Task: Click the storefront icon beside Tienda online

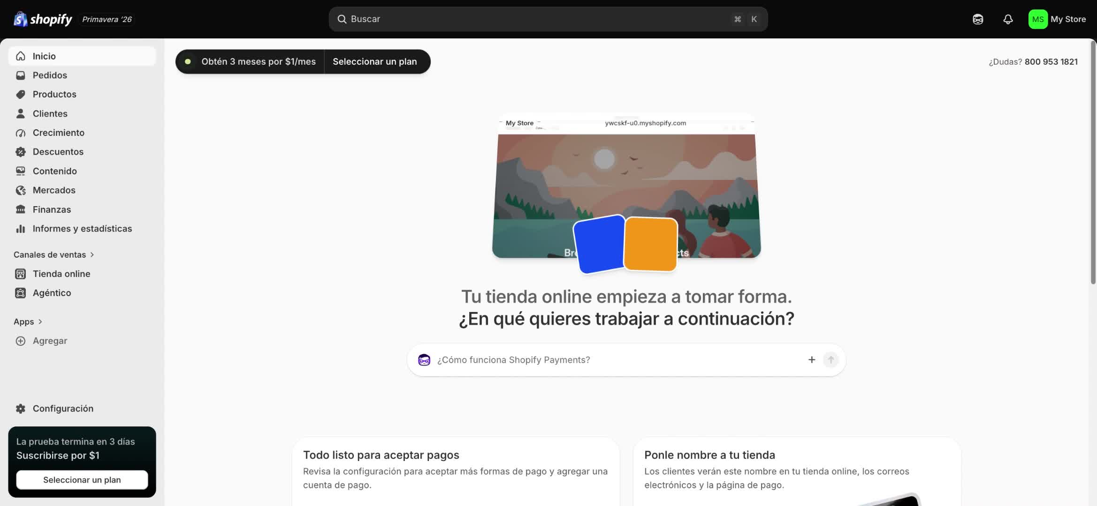Action: (21, 274)
